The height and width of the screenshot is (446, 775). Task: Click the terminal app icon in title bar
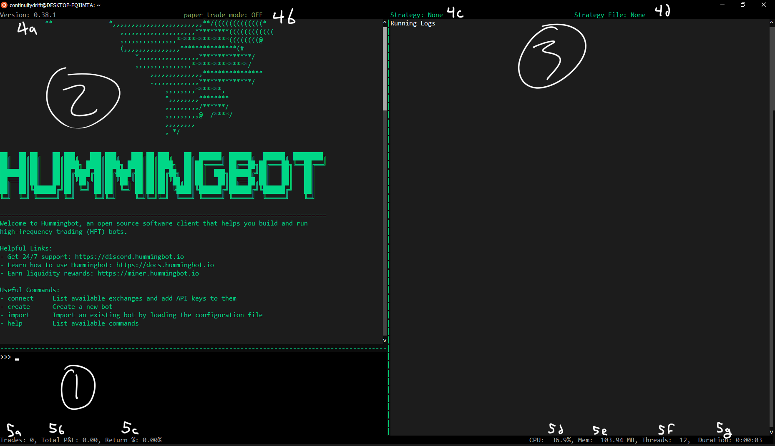pyautogui.click(x=4, y=5)
